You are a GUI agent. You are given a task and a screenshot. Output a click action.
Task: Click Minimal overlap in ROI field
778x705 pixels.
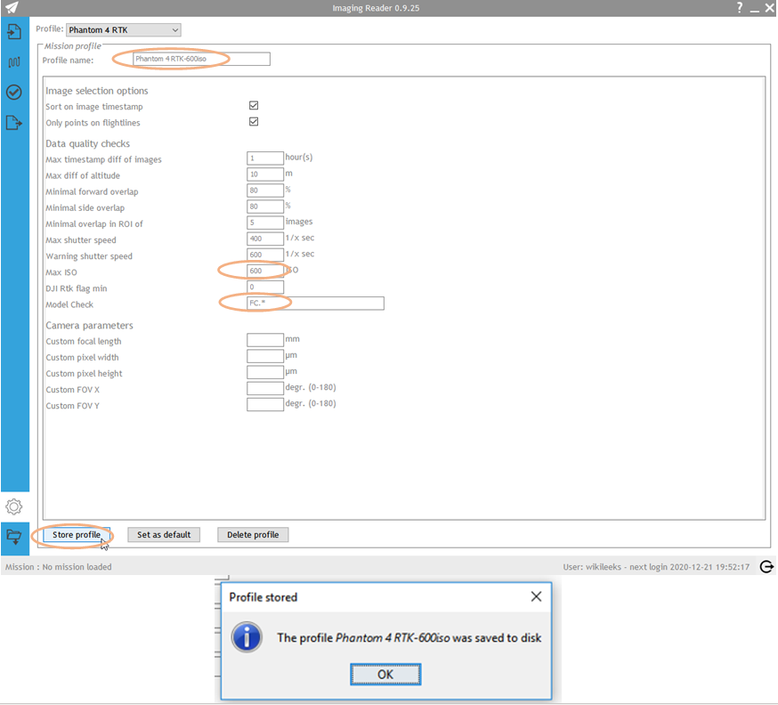point(265,223)
